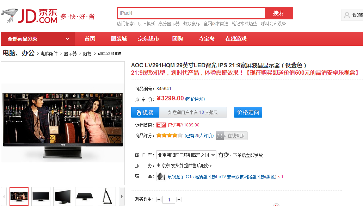Click the 电脑、办公 breadcrumb heading
363x206 pixels.
coord(19,53)
